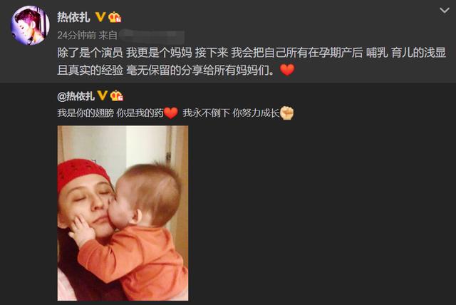This screenshot has height=305, width=456.
Task: Click the phrase 我永不倒下 in reposted text
Action: 206,113
